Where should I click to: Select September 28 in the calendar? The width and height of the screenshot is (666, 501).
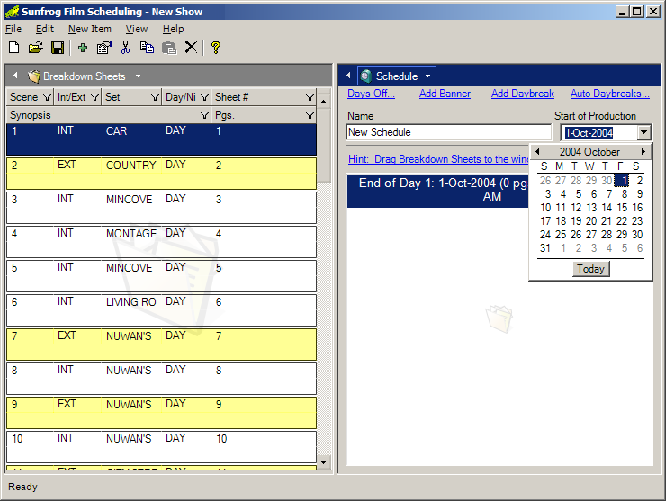[x=576, y=181]
